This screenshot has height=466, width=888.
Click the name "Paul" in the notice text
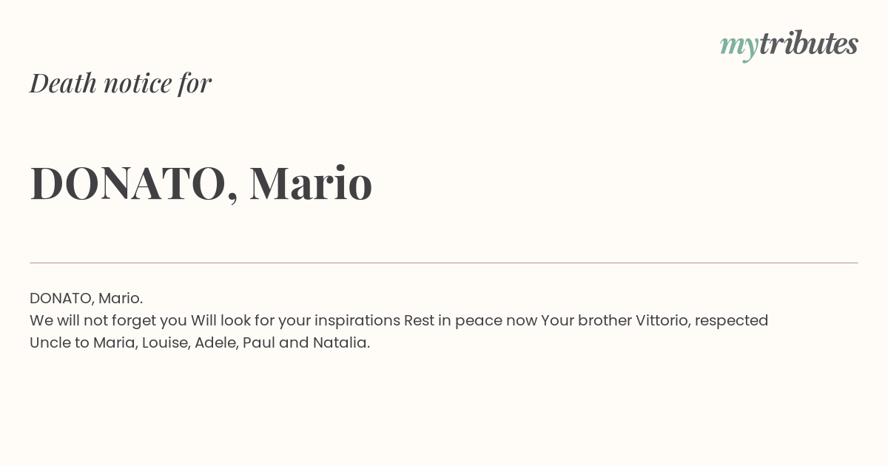click(x=258, y=342)
